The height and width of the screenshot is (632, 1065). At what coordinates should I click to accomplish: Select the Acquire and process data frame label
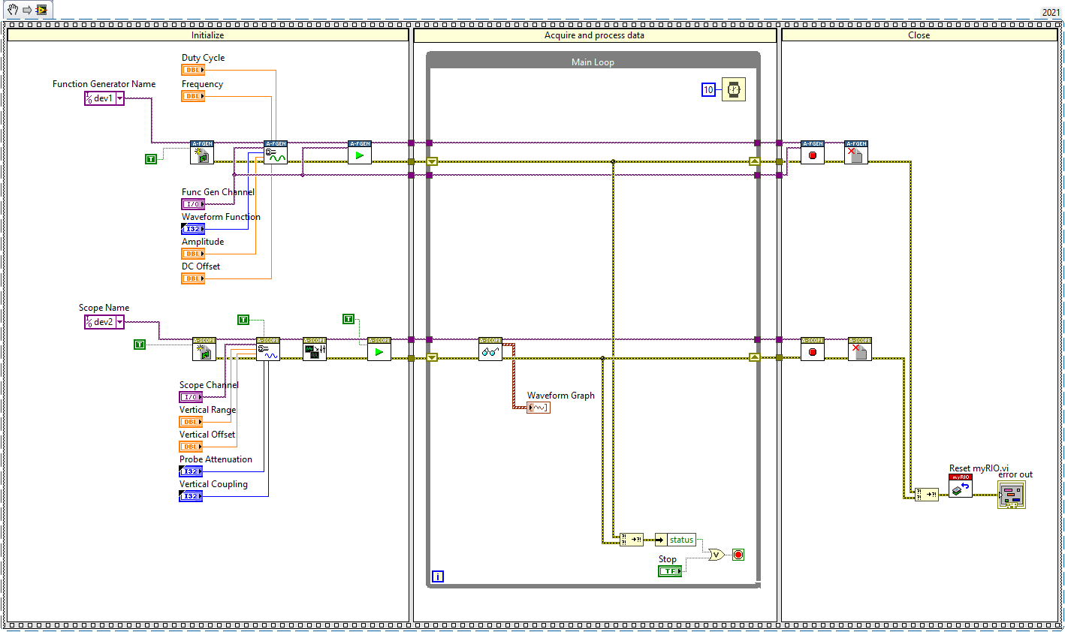[x=594, y=35]
